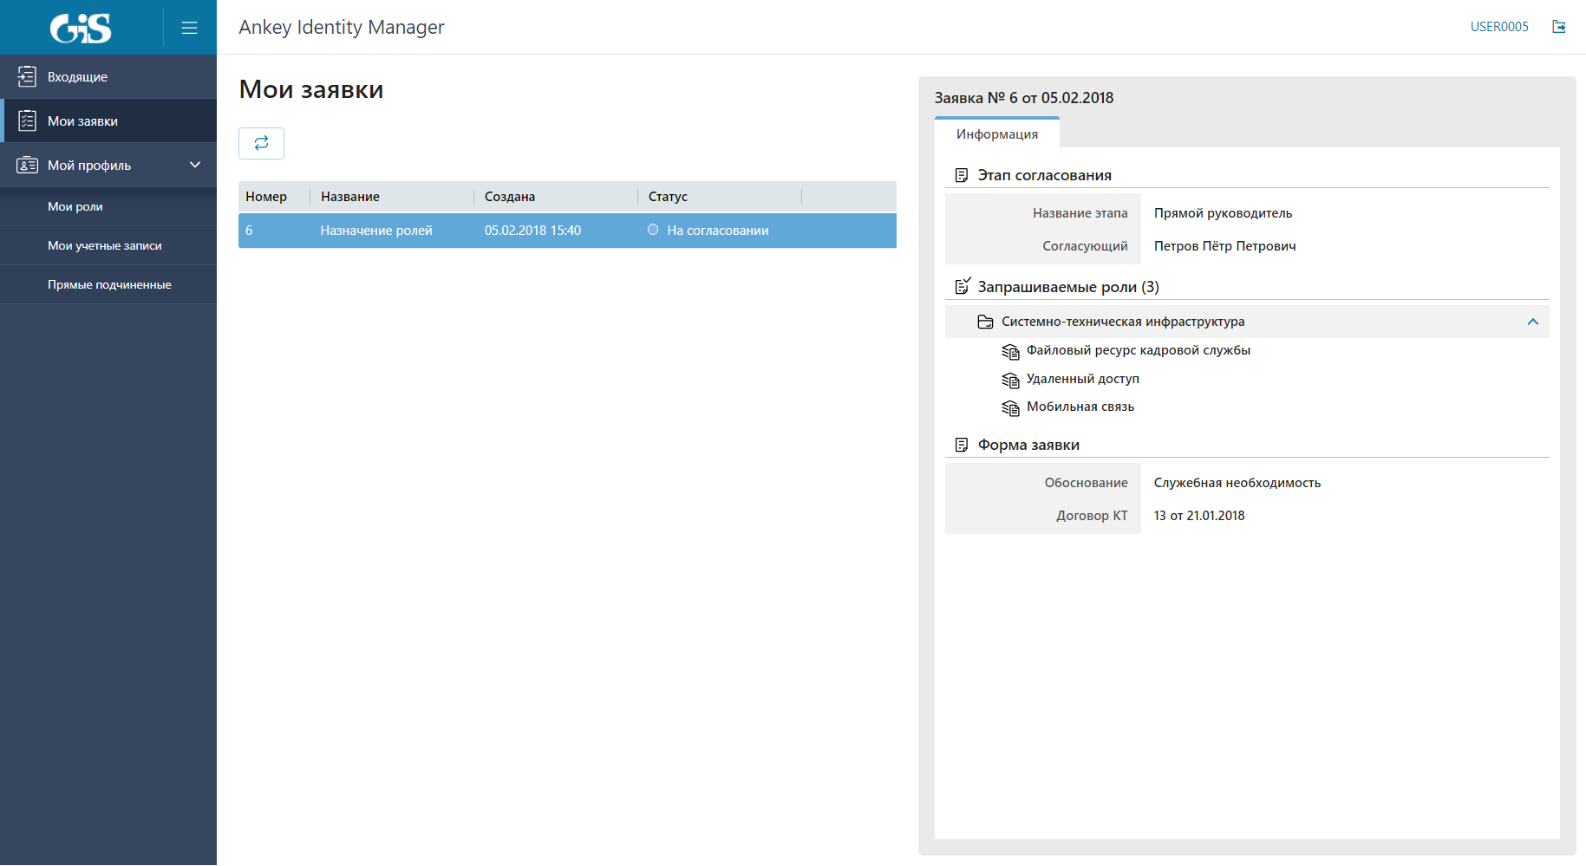Switch to the Информация tab
1586x866 pixels.
click(996, 134)
